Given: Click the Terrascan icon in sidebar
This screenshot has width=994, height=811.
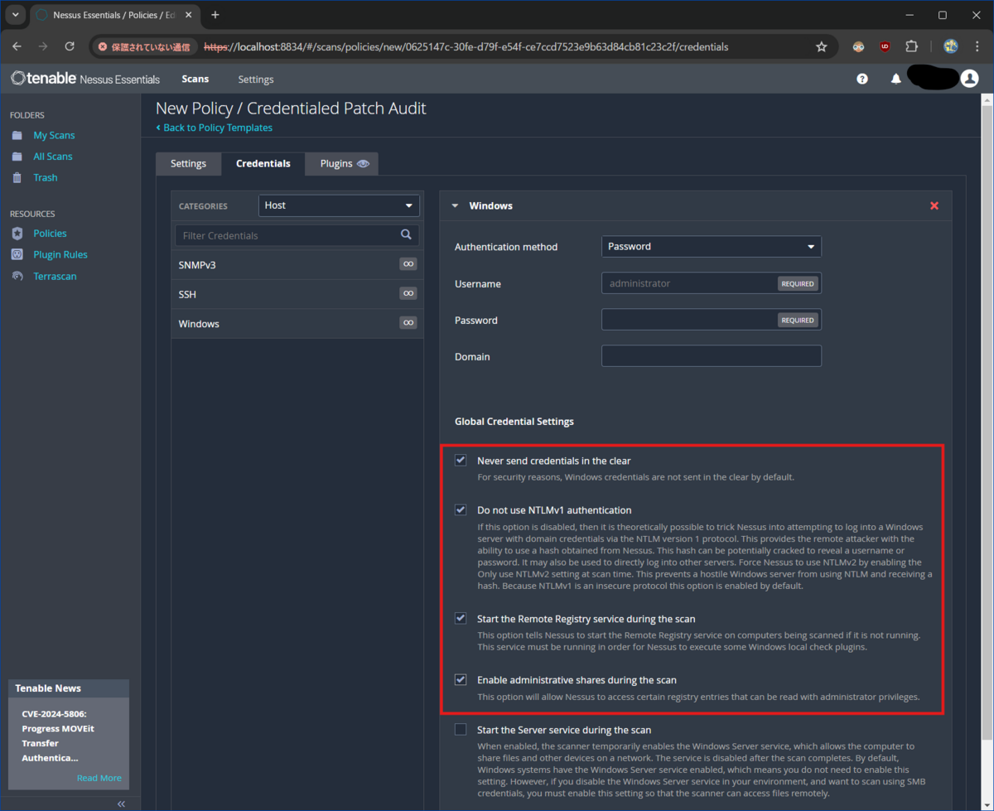Looking at the screenshot, I should (x=17, y=276).
